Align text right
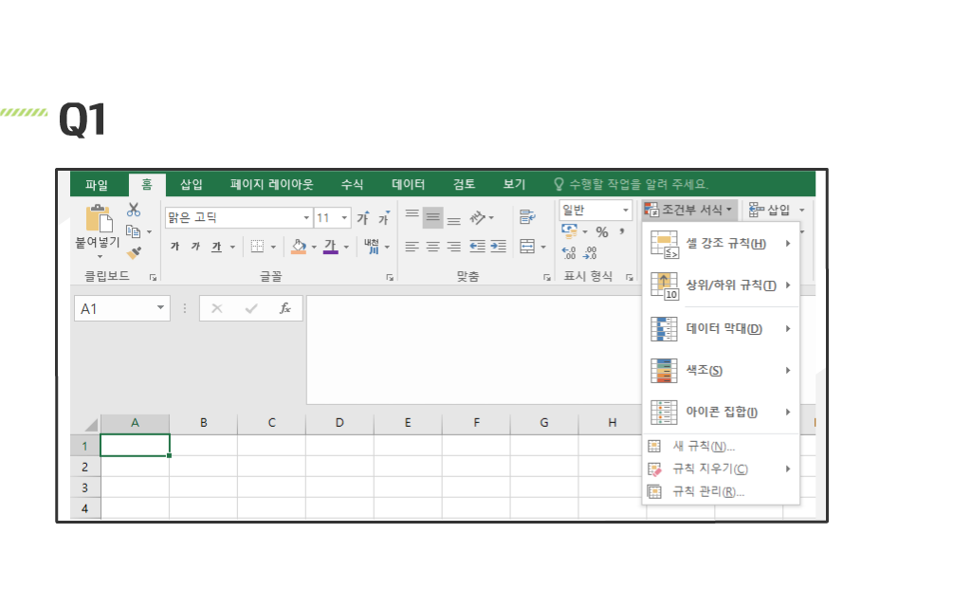Image resolution: width=971 pixels, height=607 pixels. coord(454,247)
